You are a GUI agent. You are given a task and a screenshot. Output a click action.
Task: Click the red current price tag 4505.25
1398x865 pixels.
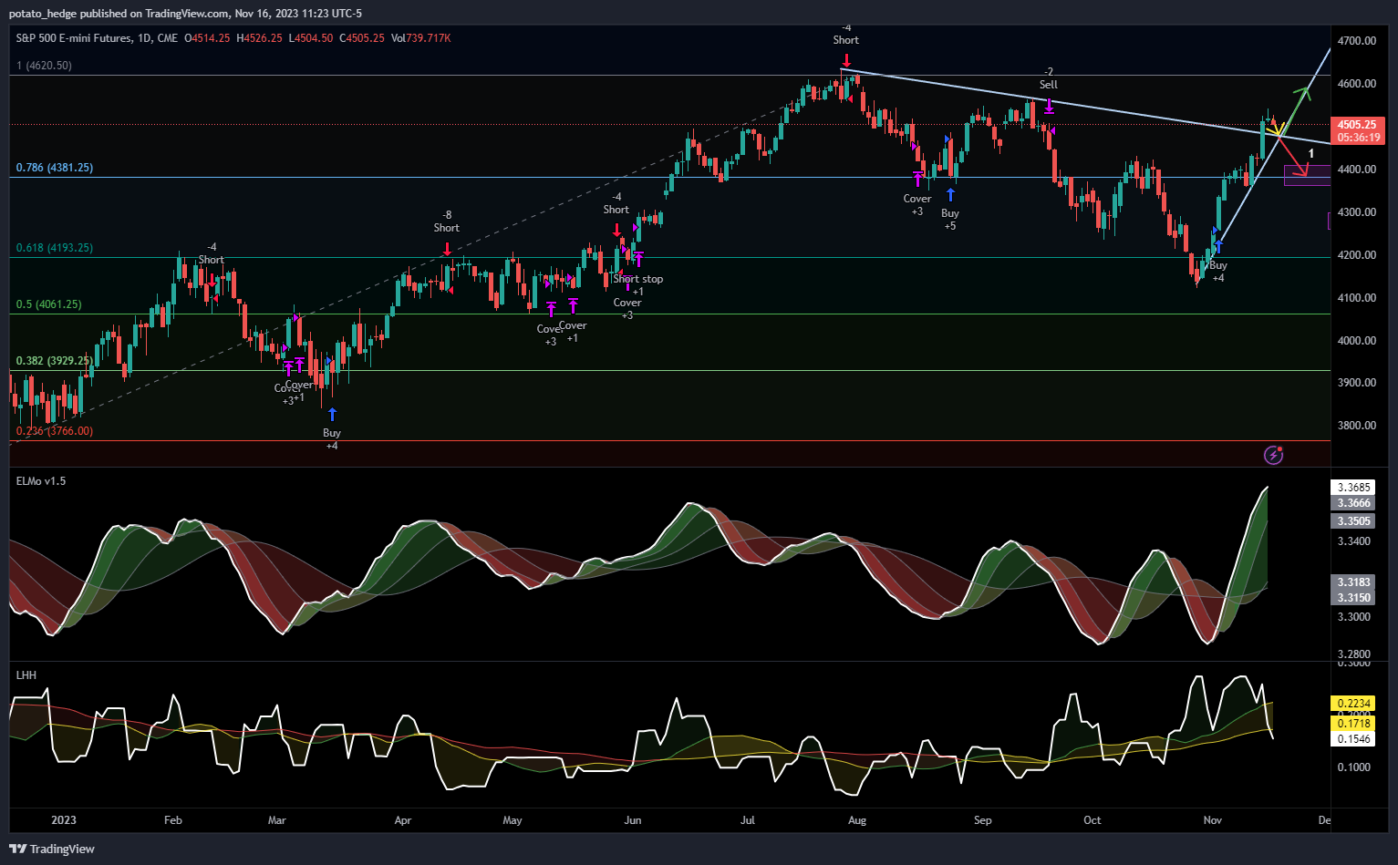click(x=1358, y=125)
